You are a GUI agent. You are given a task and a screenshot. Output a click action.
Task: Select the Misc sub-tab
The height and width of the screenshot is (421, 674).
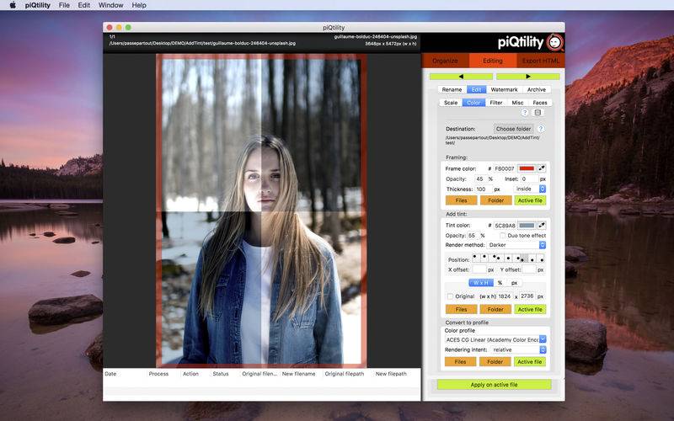tap(517, 103)
